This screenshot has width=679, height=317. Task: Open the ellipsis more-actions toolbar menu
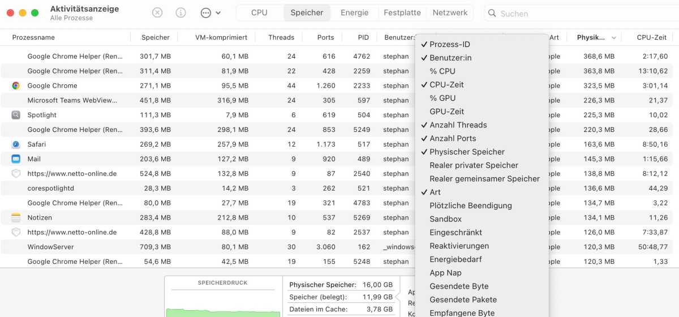click(210, 12)
